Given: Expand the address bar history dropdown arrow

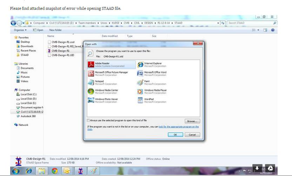Looking at the screenshot, I should point(218,23).
